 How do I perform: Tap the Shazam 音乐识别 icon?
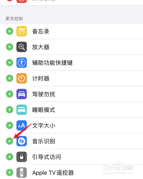(22, 141)
